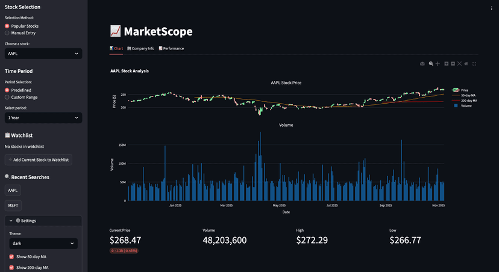The image size is (499, 272).
Task: Download chart as PNG camera icon
Action: 422,63
